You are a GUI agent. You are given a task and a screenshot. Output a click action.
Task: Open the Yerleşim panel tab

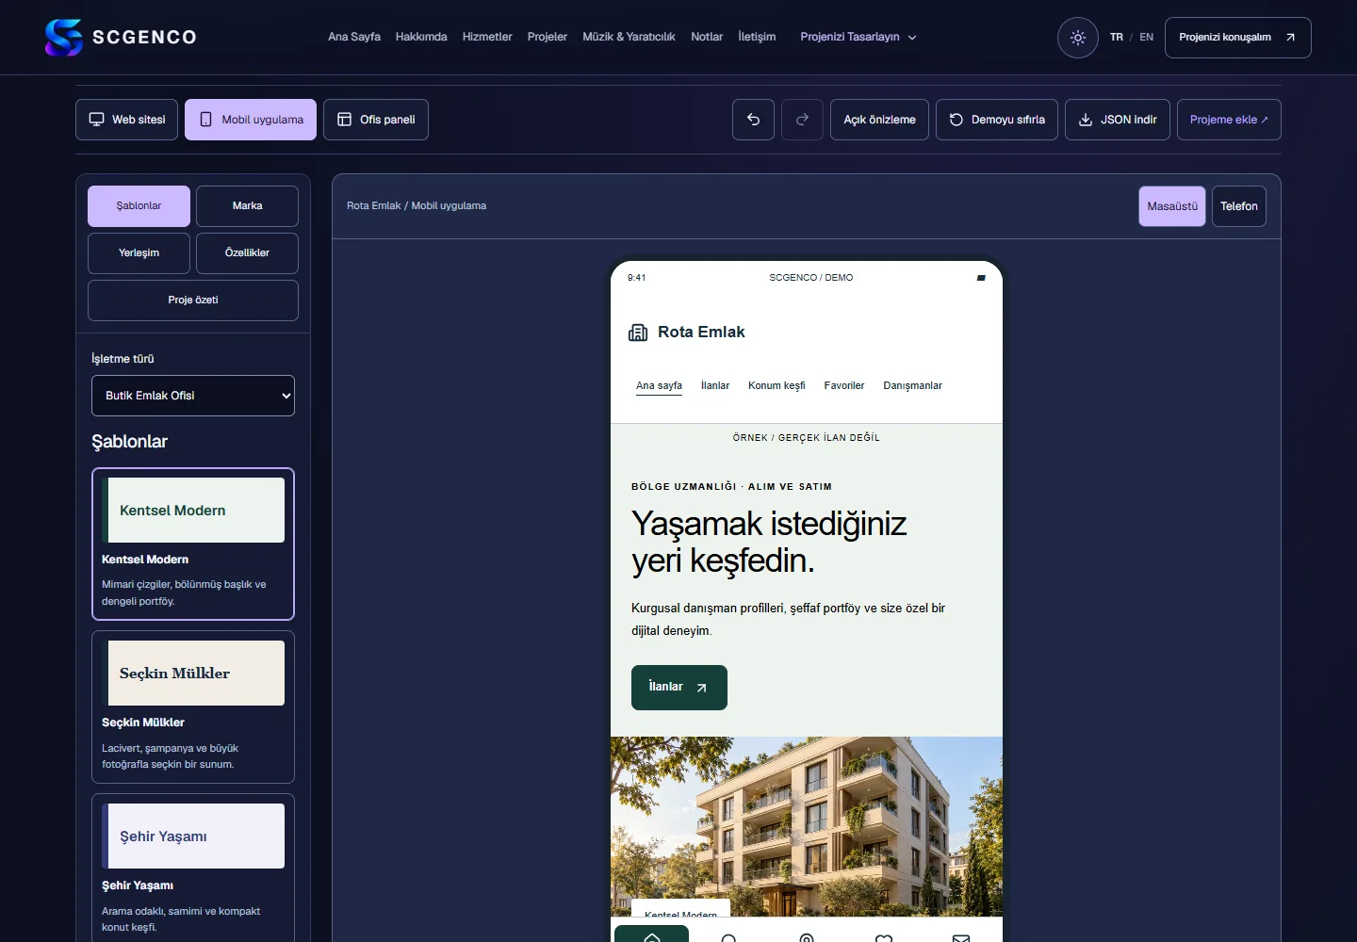coord(139,253)
